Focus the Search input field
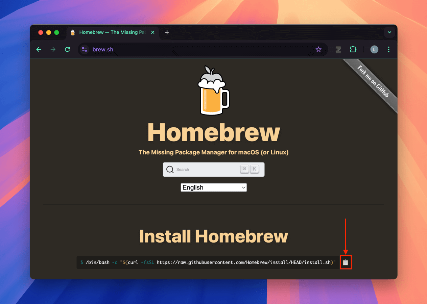The height and width of the screenshot is (304, 427). [x=214, y=170]
